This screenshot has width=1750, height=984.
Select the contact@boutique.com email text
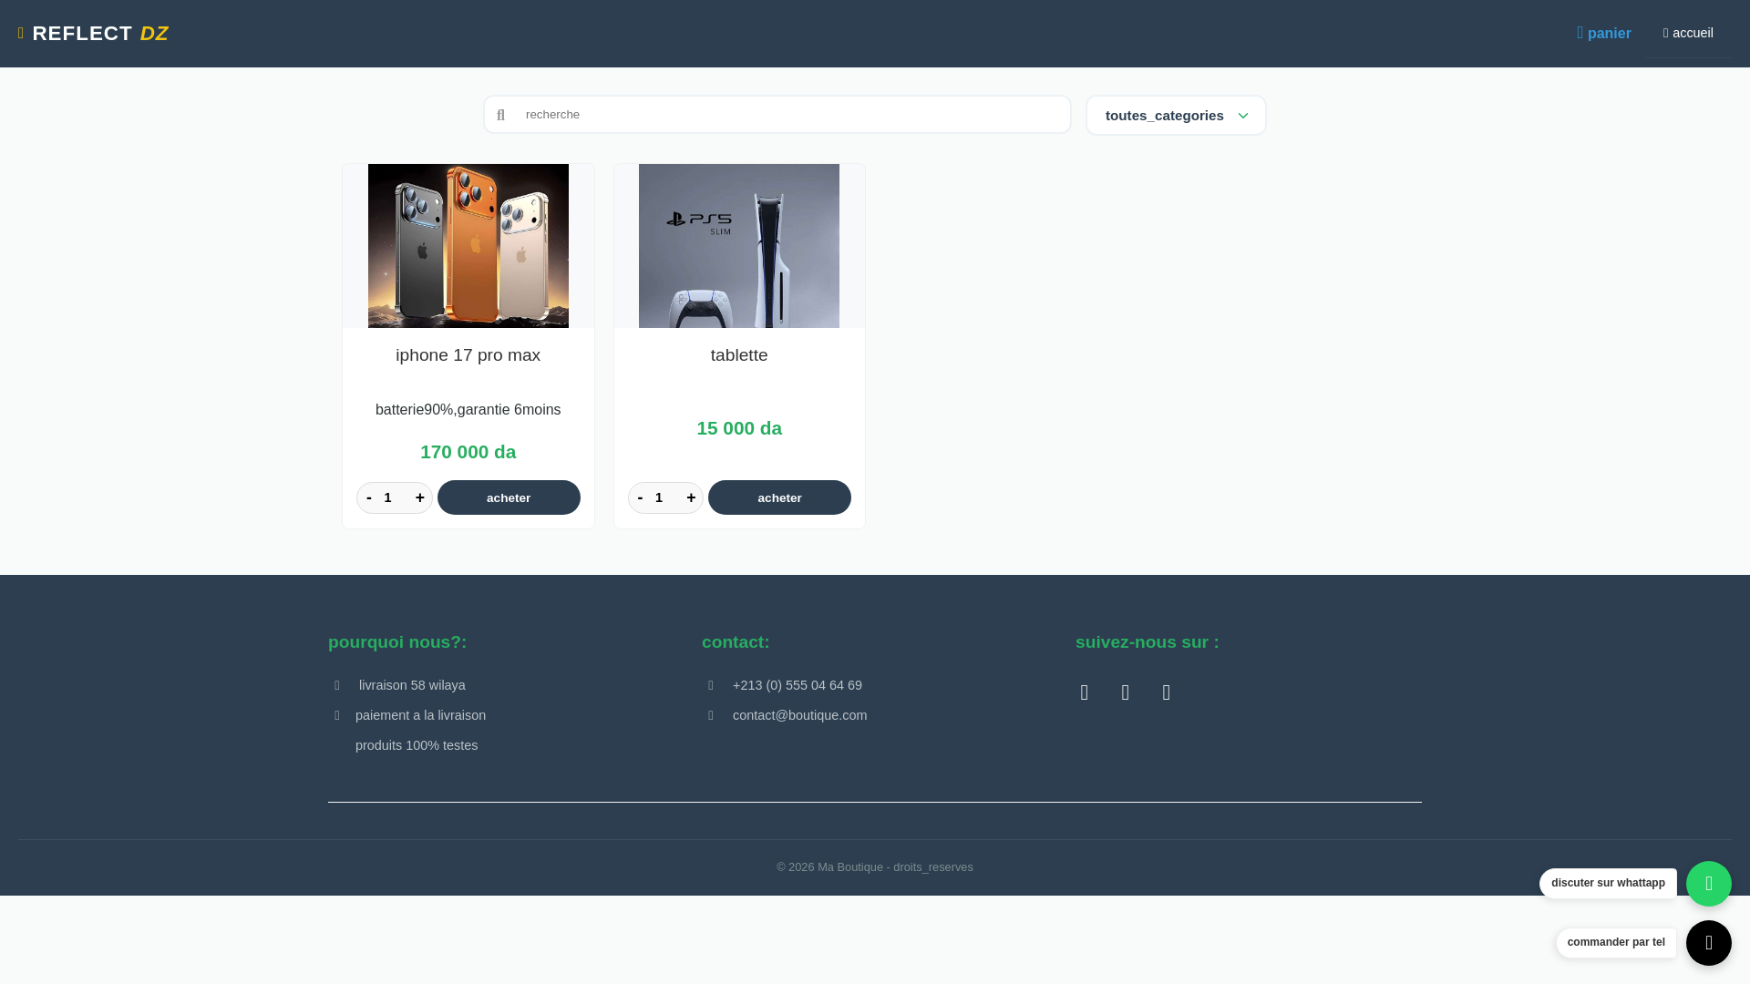[x=800, y=715]
